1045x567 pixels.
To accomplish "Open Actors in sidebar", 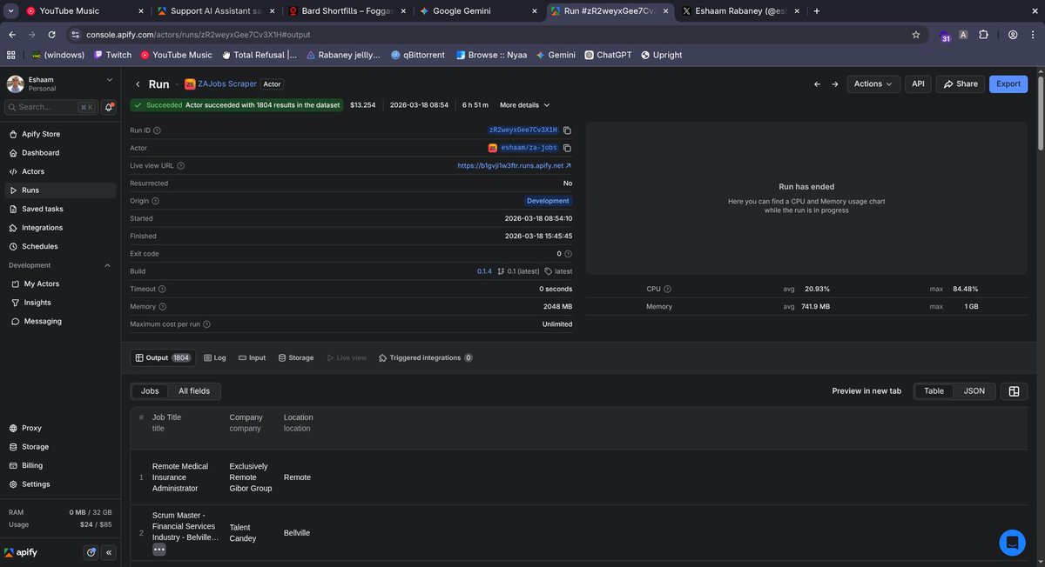I will pos(60,171).
